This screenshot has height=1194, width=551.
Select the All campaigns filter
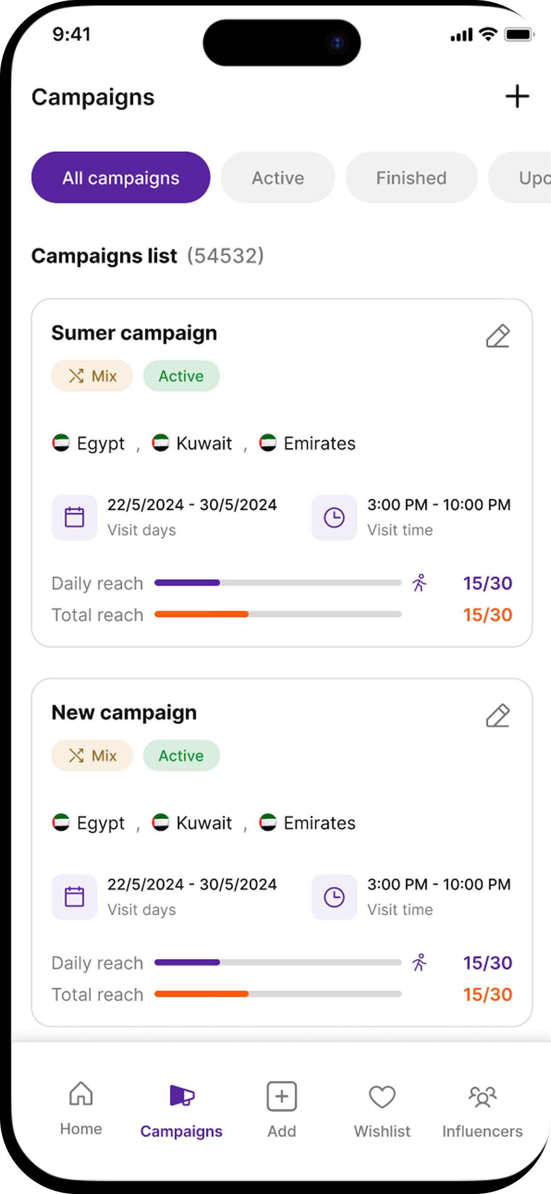(x=120, y=178)
